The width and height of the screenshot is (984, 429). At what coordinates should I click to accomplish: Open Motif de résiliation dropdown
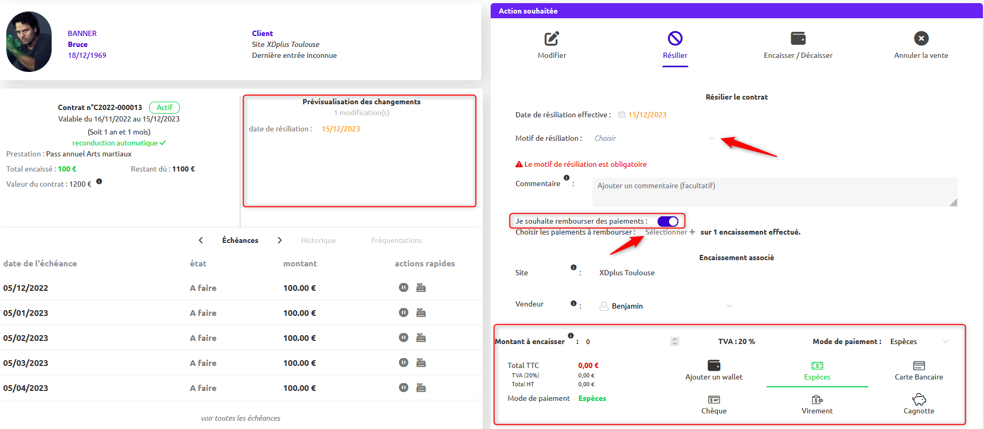point(654,138)
